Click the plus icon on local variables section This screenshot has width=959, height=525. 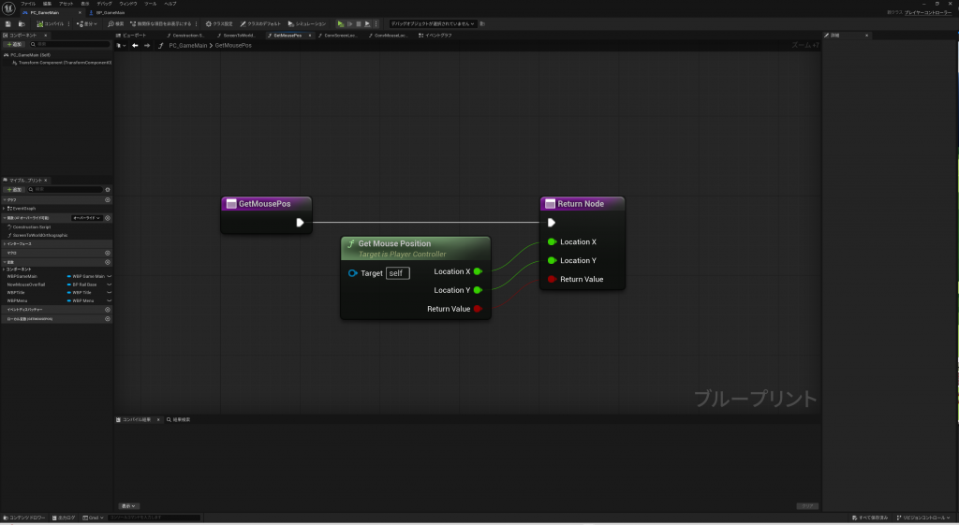pos(108,318)
